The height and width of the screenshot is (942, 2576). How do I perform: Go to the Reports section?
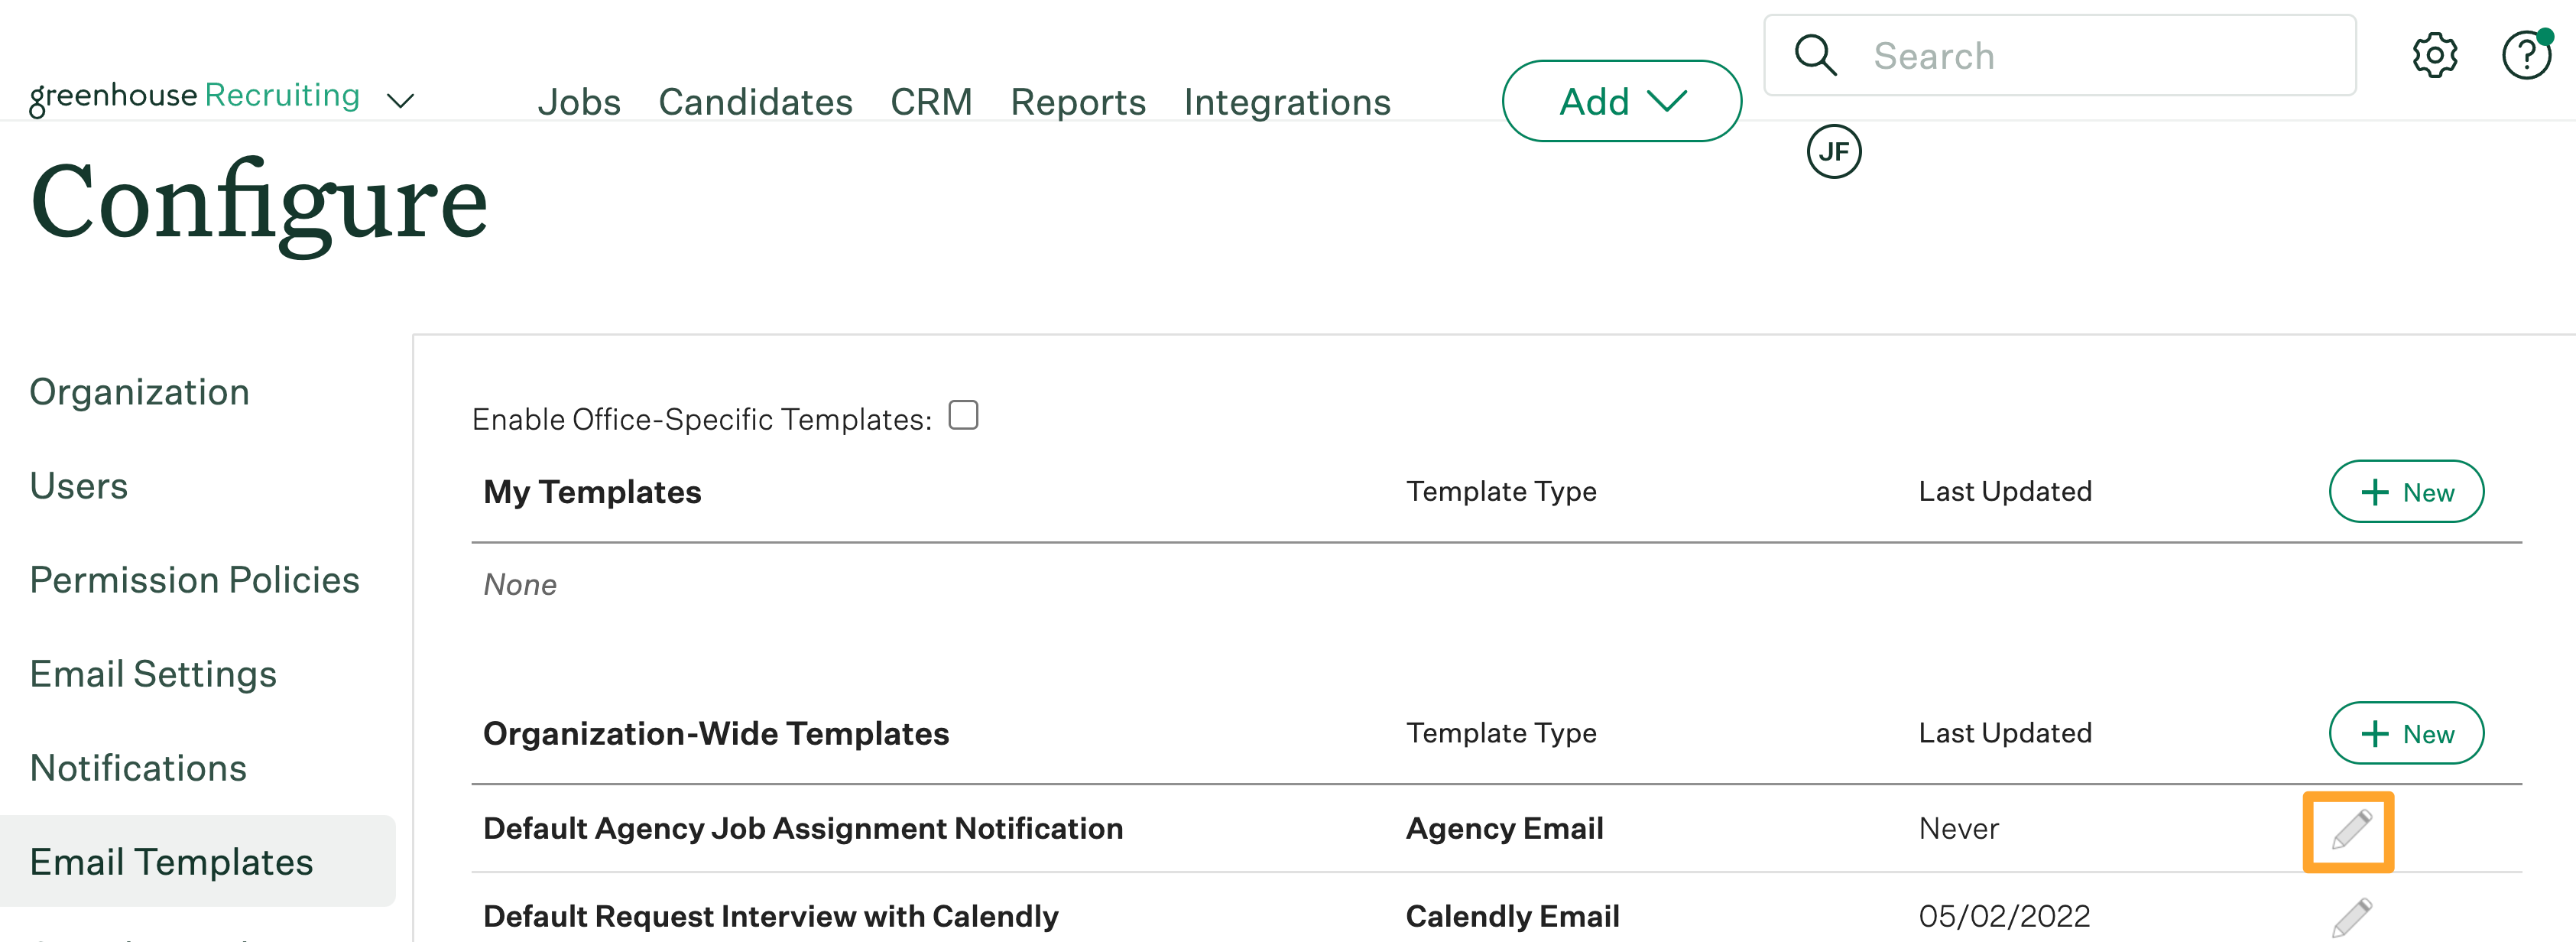pos(1078,101)
